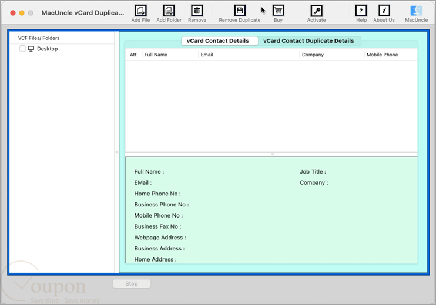Click the Att column header
Image resolution: width=436 pixels, height=305 pixels.
pos(133,55)
